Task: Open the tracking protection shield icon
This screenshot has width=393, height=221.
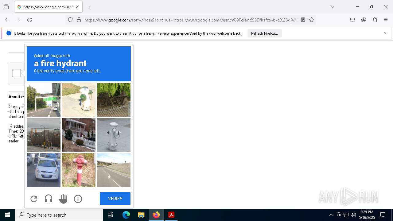Action: [70, 20]
